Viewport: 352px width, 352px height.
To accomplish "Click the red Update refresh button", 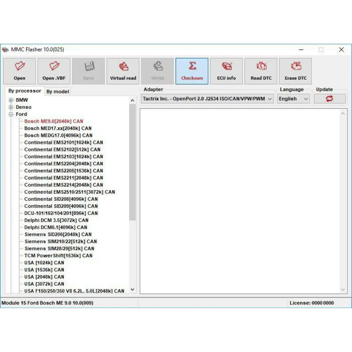I will pyautogui.click(x=329, y=99).
